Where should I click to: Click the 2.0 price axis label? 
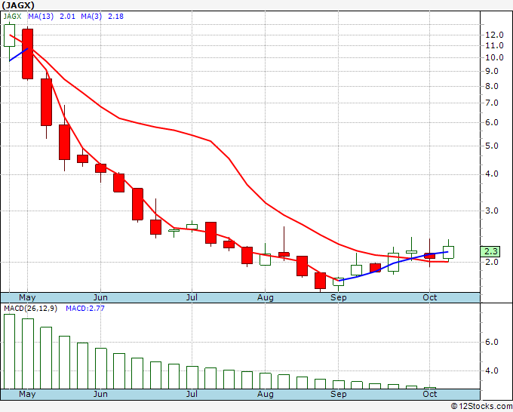pyautogui.click(x=491, y=262)
